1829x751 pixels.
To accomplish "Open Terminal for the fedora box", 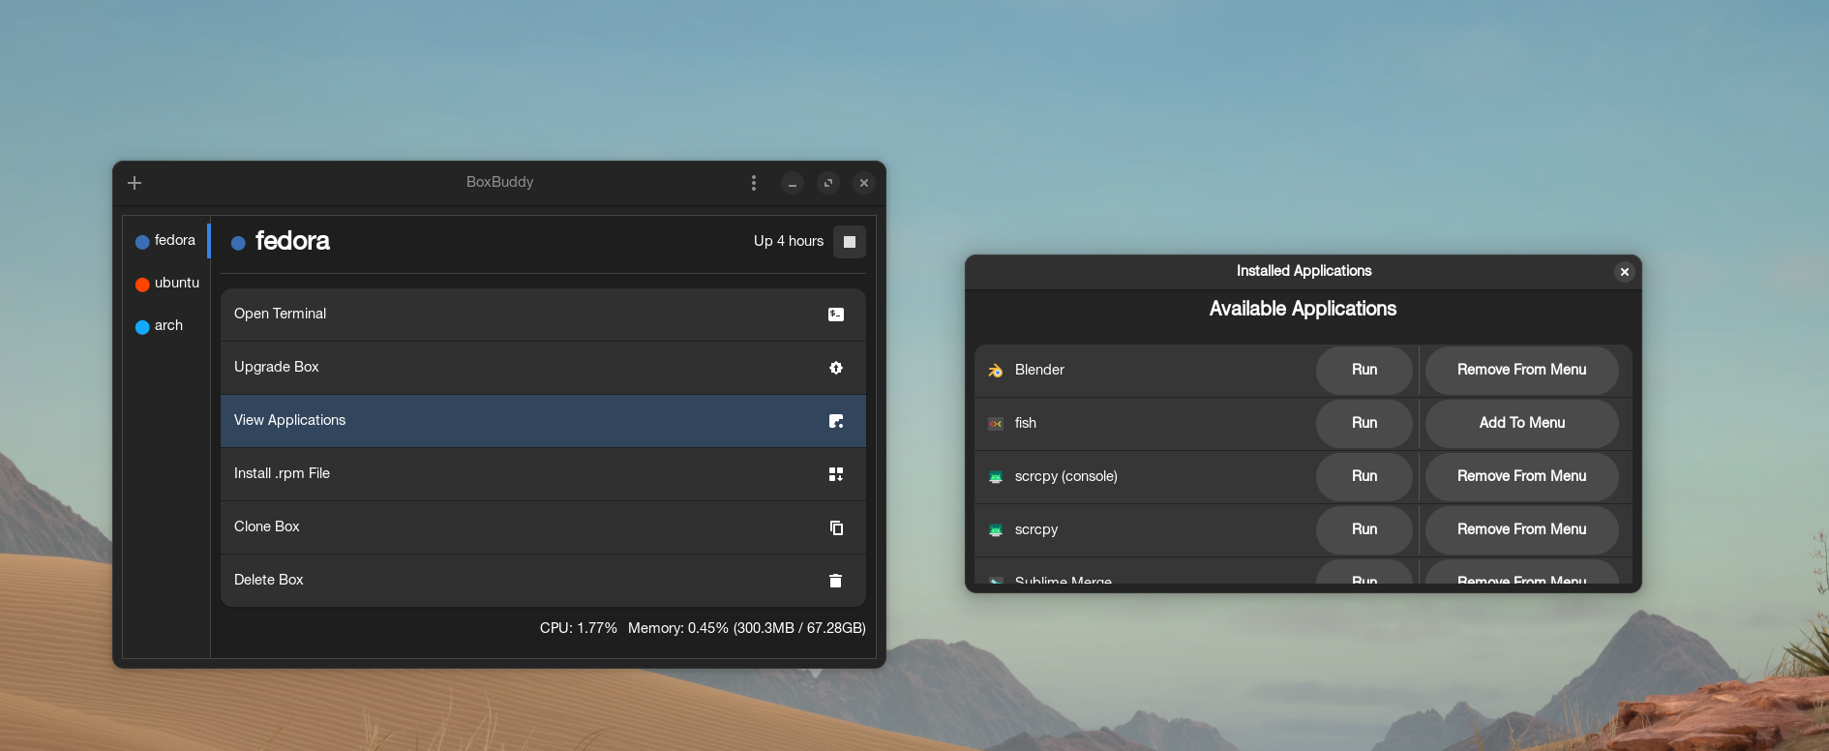I will point(543,315).
